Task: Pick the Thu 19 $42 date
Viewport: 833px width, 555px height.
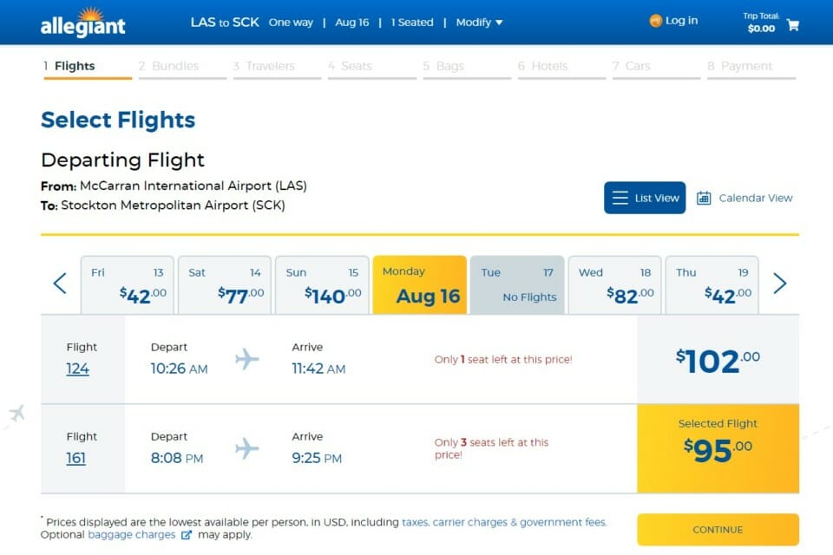Action: [x=712, y=285]
